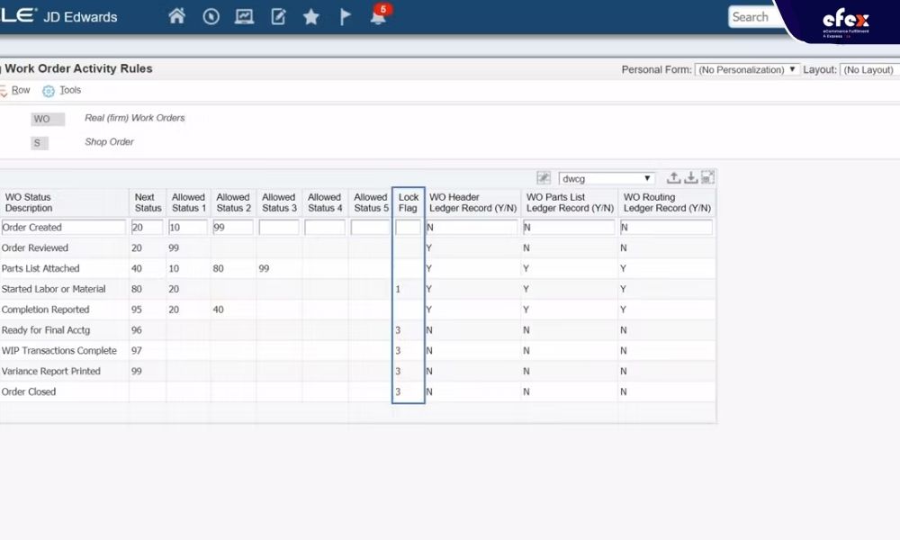
Task: Click Lock Flag 3 in Order Closed row
Action: pos(399,391)
